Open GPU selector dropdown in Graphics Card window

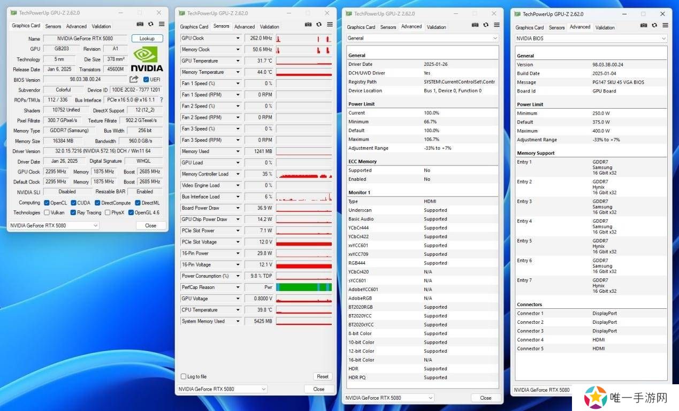(x=54, y=226)
